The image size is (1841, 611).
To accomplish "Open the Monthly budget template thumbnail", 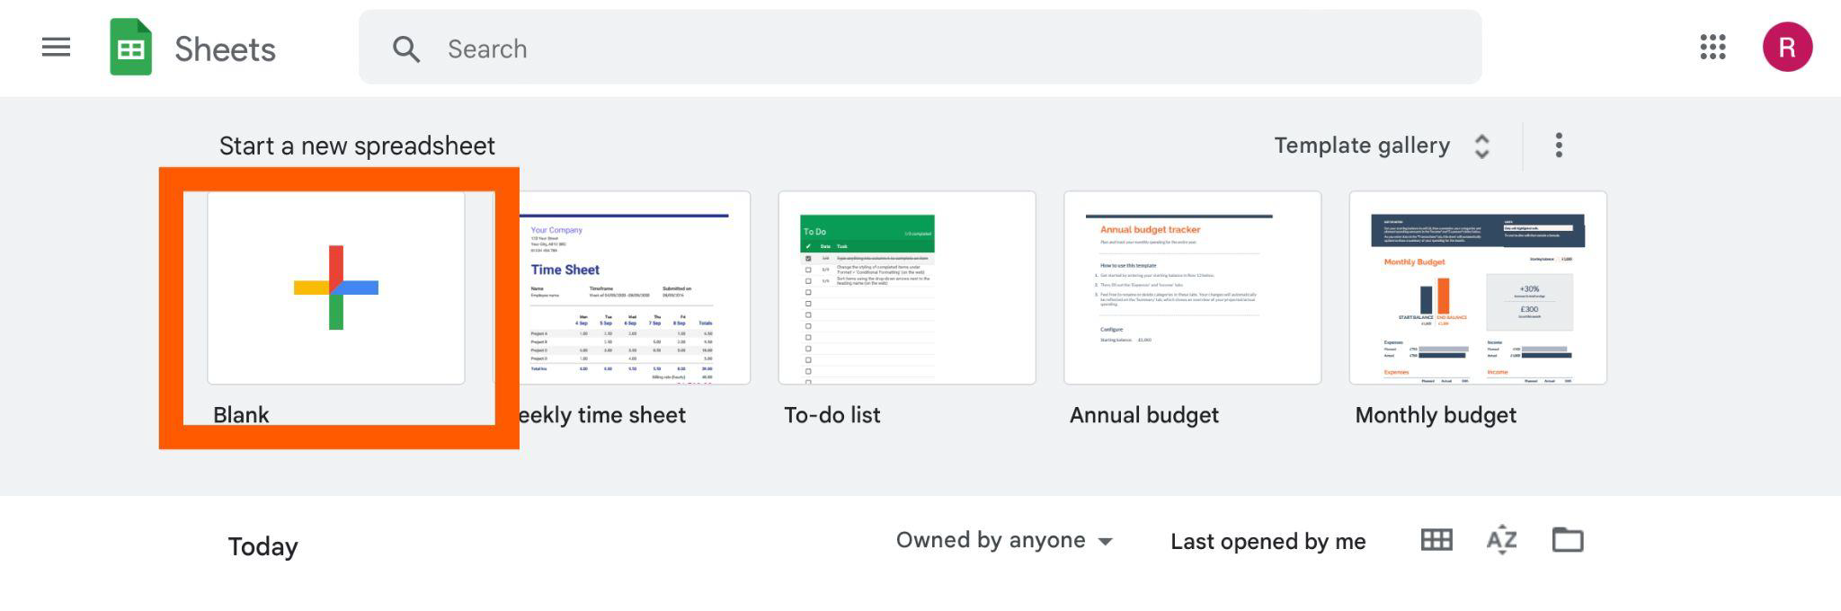I will tap(1478, 288).
